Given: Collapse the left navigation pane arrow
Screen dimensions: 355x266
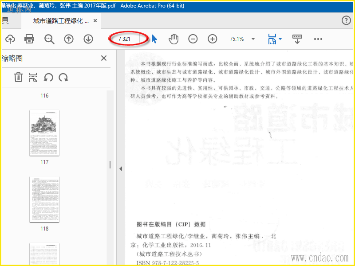Looking at the screenshot, I should [121, 168].
